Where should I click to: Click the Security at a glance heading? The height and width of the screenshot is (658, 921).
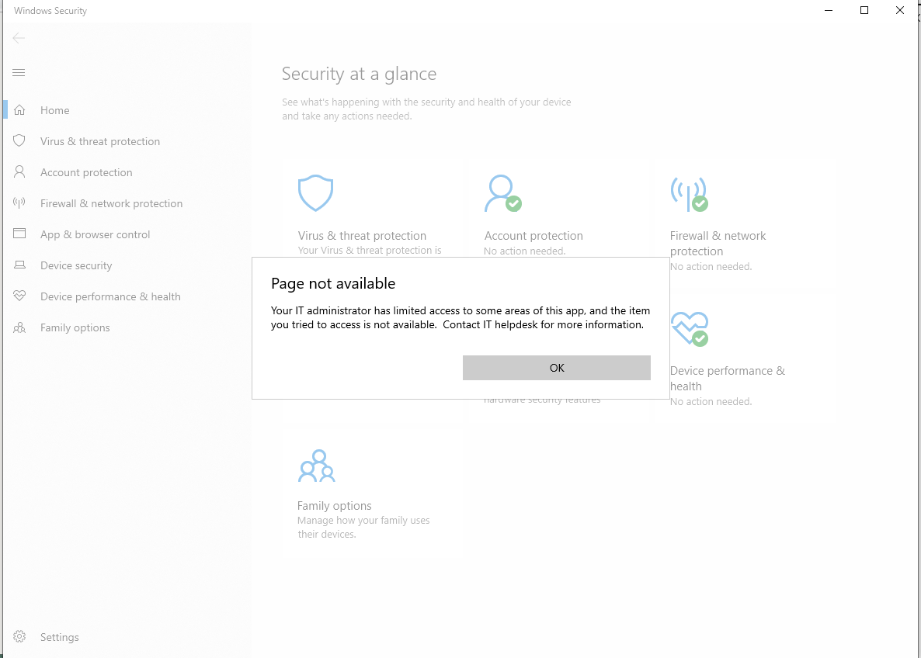(x=359, y=74)
